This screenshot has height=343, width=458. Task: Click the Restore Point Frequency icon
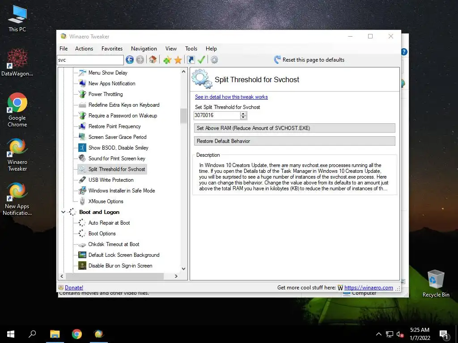[82, 126]
